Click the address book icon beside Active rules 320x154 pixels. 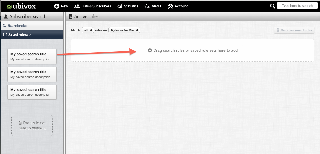(x=71, y=16)
